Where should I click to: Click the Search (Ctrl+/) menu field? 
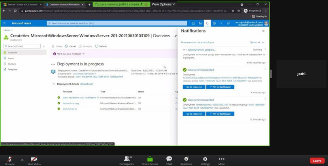click(22, 46)
